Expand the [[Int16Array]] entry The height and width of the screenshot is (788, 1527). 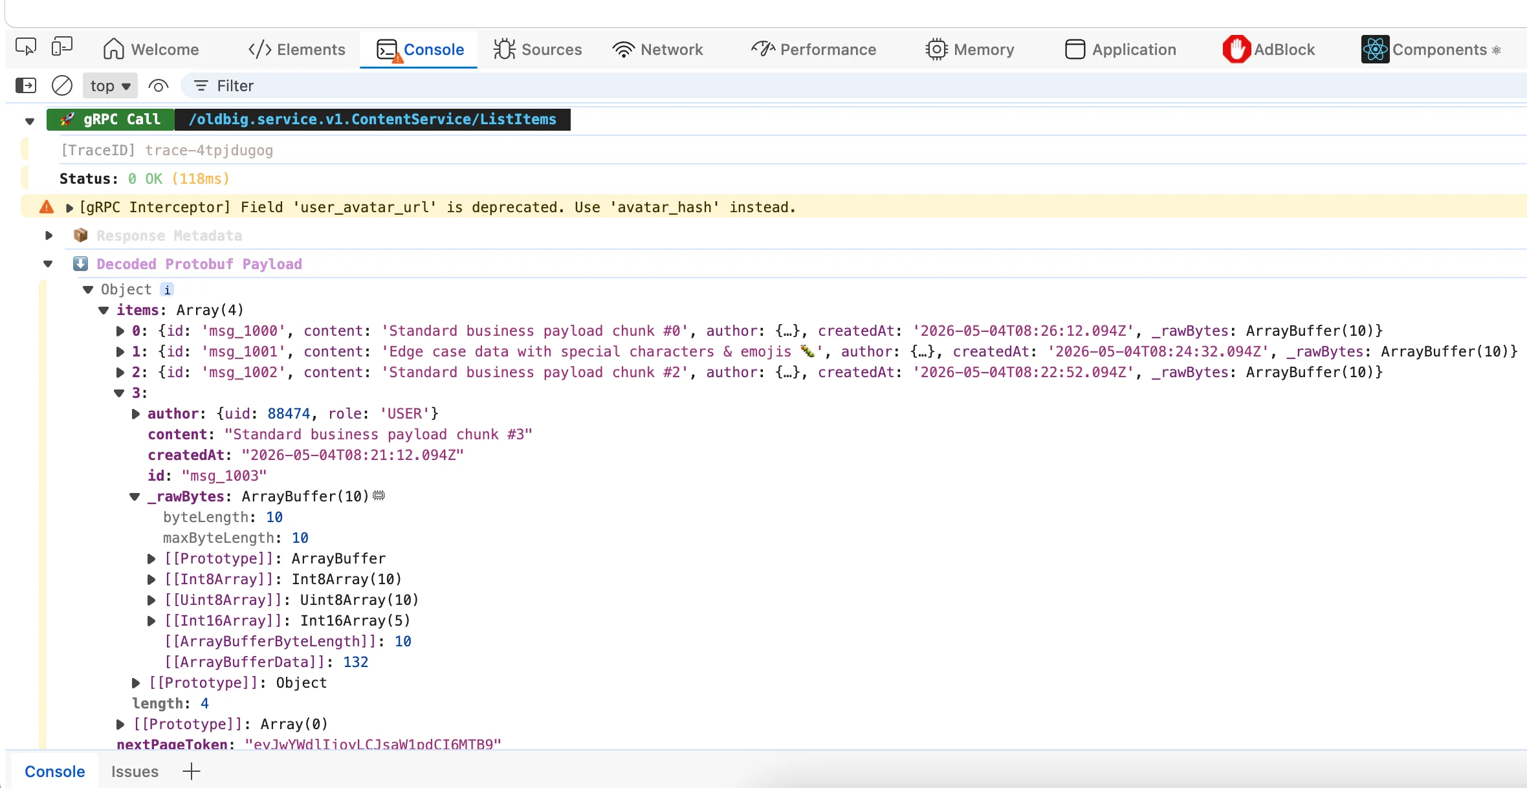click(x=151, y=621)
